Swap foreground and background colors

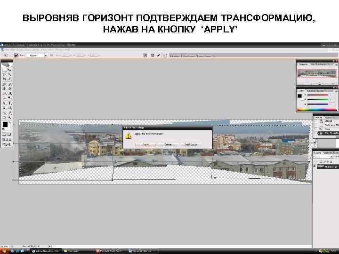coord(10,123)
